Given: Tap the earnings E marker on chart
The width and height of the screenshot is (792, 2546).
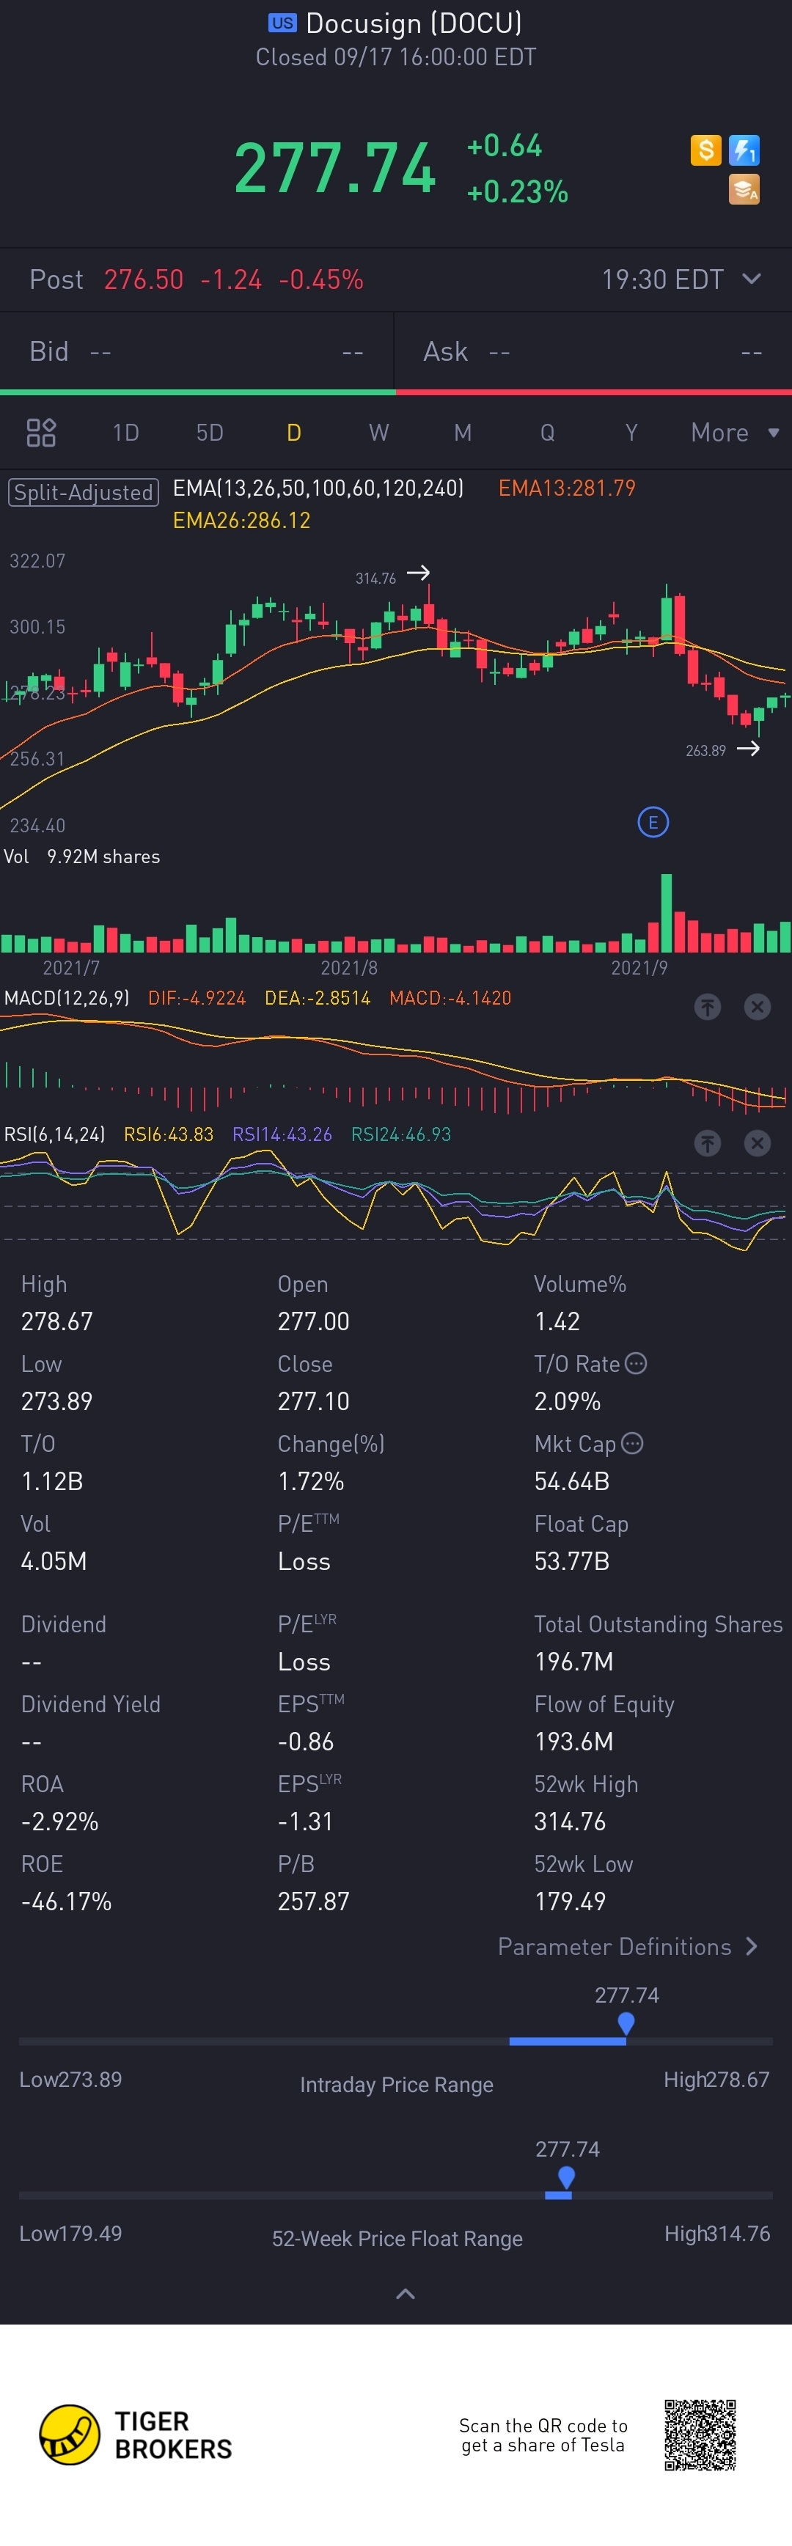Looking at the screenshot, I should coord(653,821).
